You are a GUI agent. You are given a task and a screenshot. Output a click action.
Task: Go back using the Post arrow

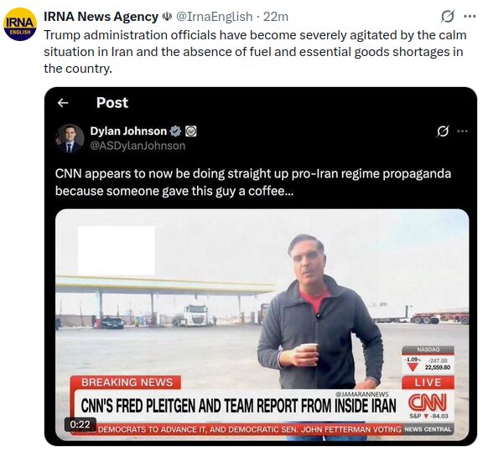coord(63,103)
